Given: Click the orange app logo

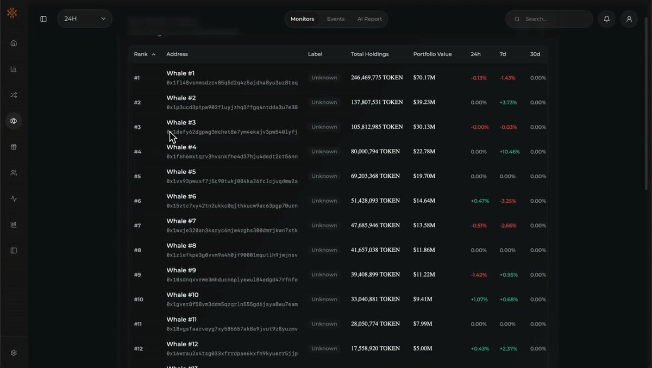Looking at the screenshot, I should 12,13.
